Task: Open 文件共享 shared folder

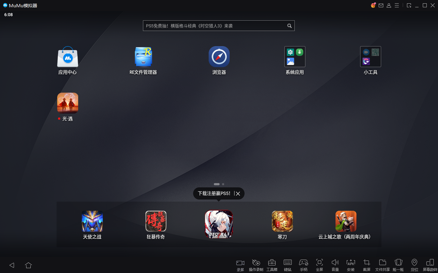Action: (383, 265)
